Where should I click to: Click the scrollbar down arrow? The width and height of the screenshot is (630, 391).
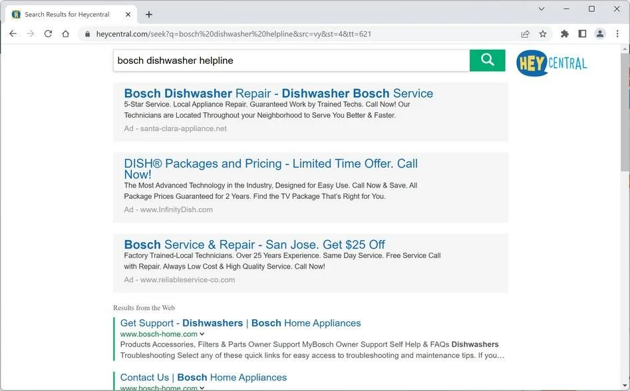625,386
